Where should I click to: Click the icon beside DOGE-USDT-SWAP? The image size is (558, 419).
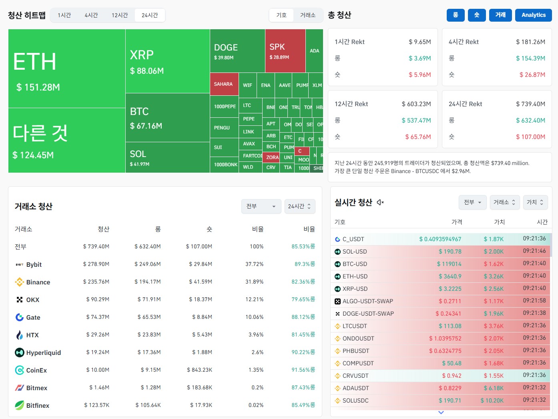click(337, 314)
